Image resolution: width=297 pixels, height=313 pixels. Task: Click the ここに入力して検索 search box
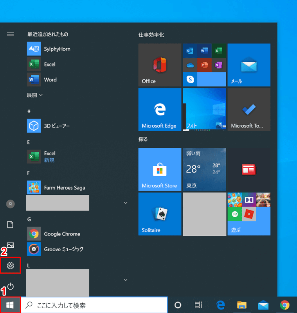[x=94, y=305]
